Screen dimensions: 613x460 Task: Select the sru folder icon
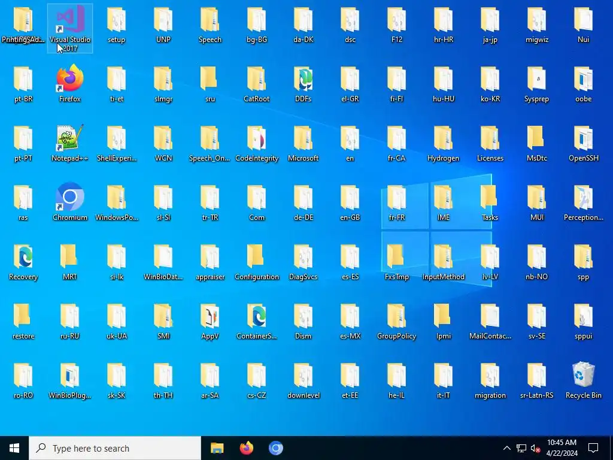tap(210, 84)
